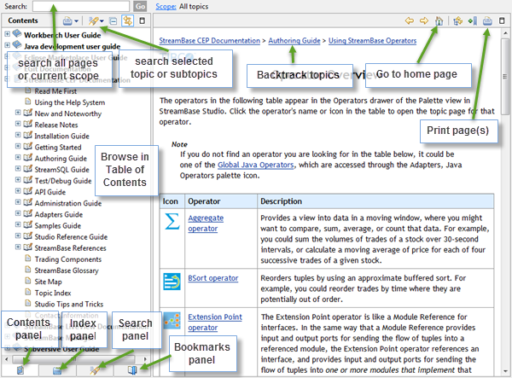Image resolution: width=512 pixels, height=378 pixels.
Task: Expand the Workbench User Guide tree node
Action: (7, 34)
